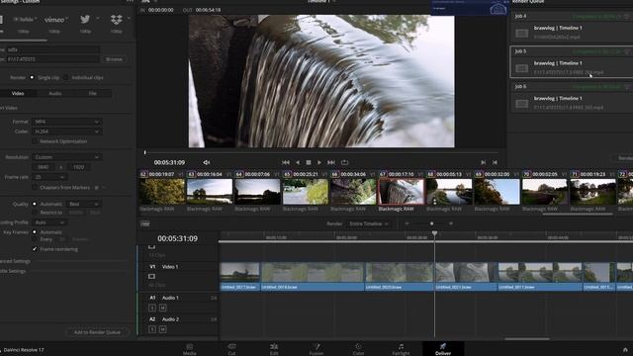Click the Video 1 track clip icon
Screen dimensions: 633x356
pyautogui.click(x=151, y=277)
